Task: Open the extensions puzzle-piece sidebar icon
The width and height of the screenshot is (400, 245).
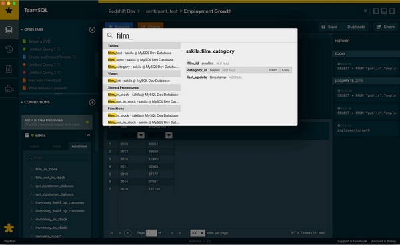Action: click(9, 89)
